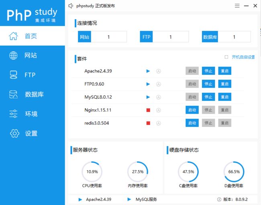Click the Nginx1.15.11 suite name

tap(98, 110)
